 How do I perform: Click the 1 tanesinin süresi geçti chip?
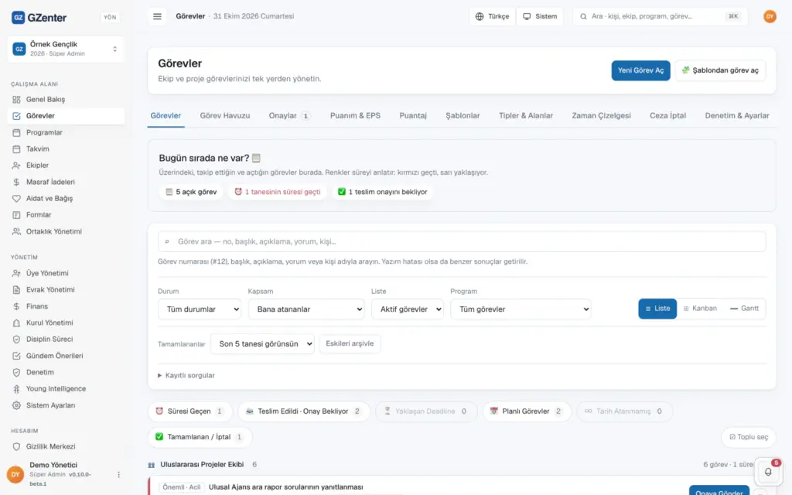[x=278, y=192]
